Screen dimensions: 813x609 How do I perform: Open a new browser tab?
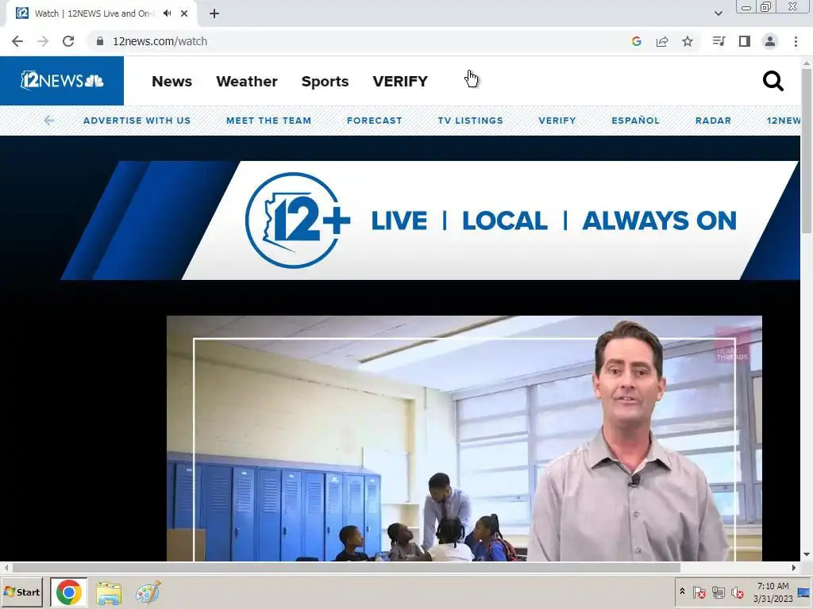[x=214, y=13]
